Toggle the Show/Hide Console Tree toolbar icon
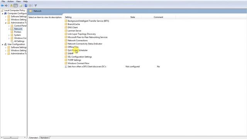Image resolution: width=247 pixels, height=139 pixels. coord(15,6)
